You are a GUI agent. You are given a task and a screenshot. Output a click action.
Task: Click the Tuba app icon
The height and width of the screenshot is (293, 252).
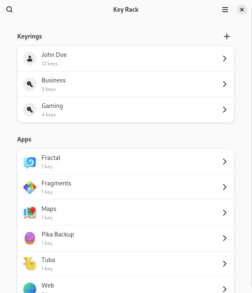click(30, 264)
